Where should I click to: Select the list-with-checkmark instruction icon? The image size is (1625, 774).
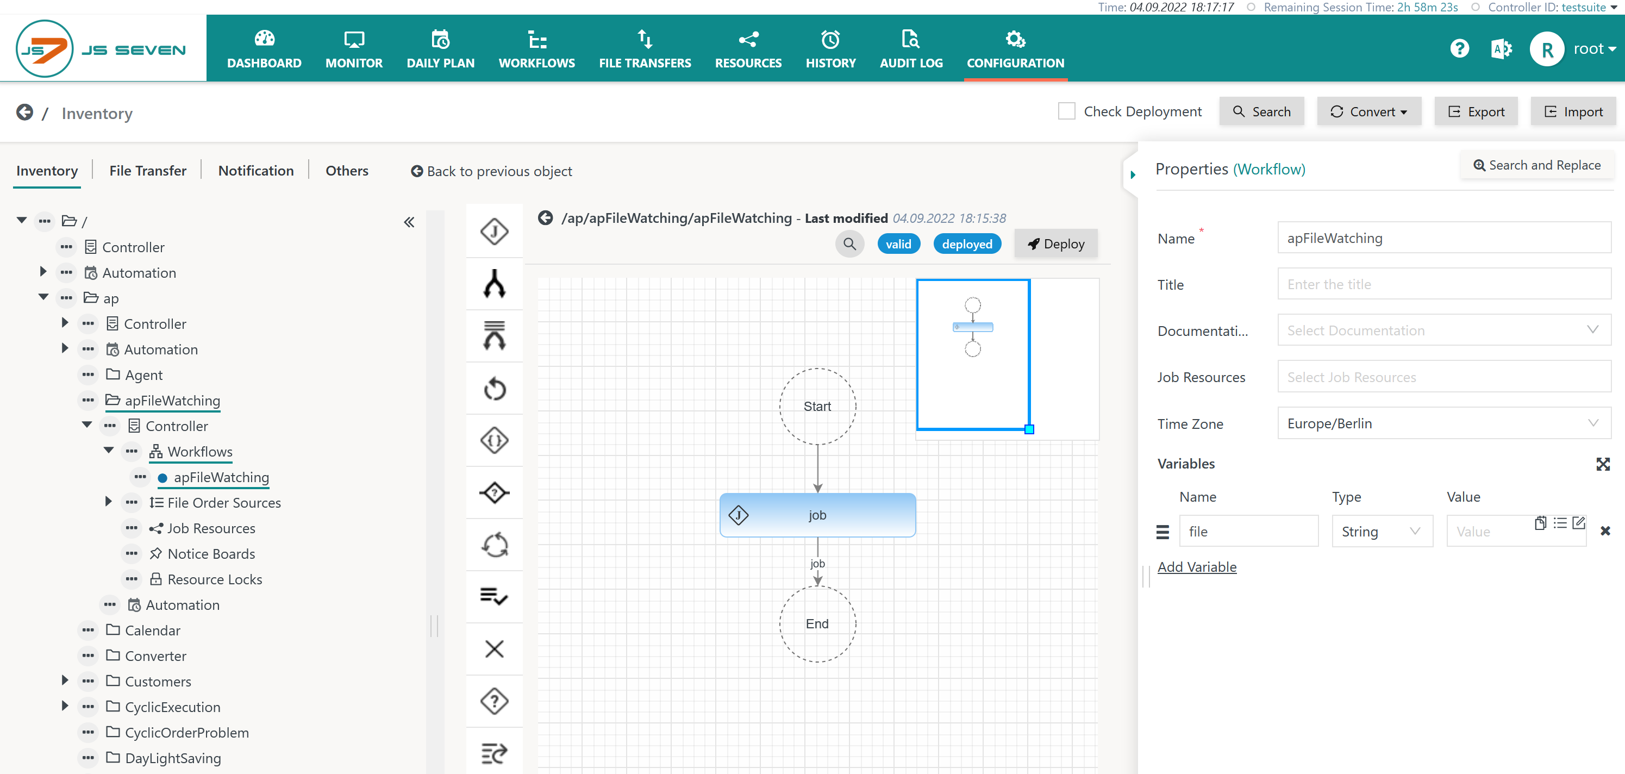pos(494,597)
